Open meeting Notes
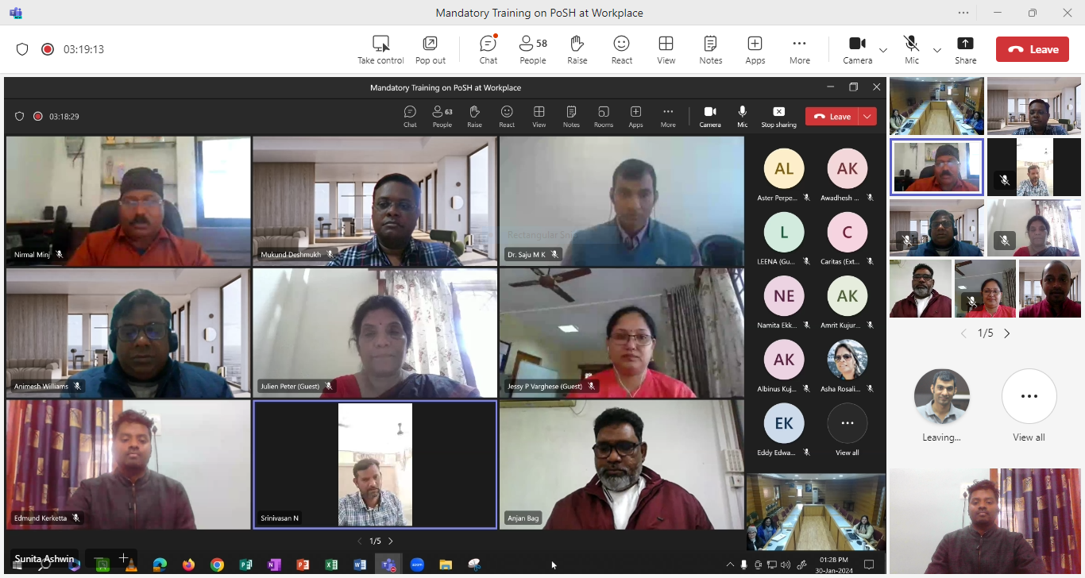The height and width of the screenshot is (578, 1085). pyautogui.click(x=711, y=49)
